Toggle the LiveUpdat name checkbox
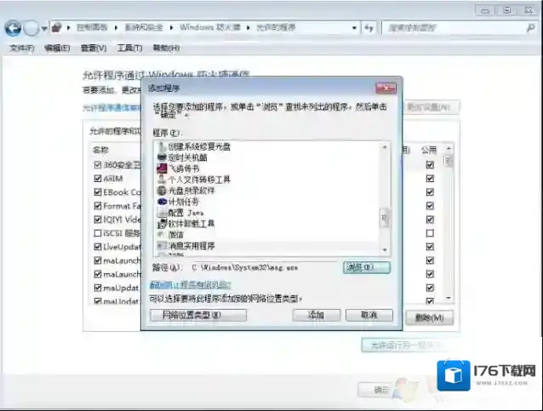543x411 pixels. coord(98,247)
